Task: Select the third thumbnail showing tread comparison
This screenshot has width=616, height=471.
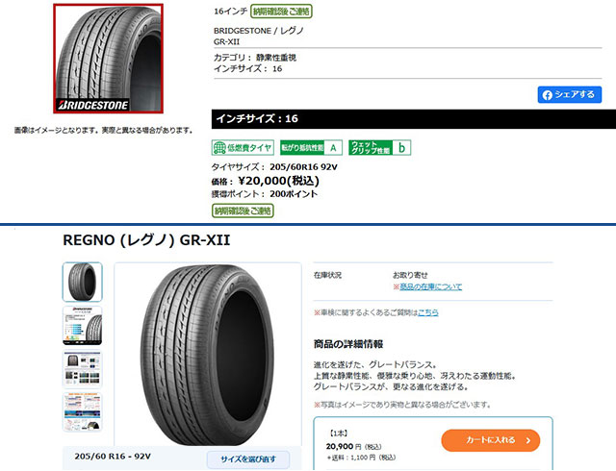Action: (83, 369)
